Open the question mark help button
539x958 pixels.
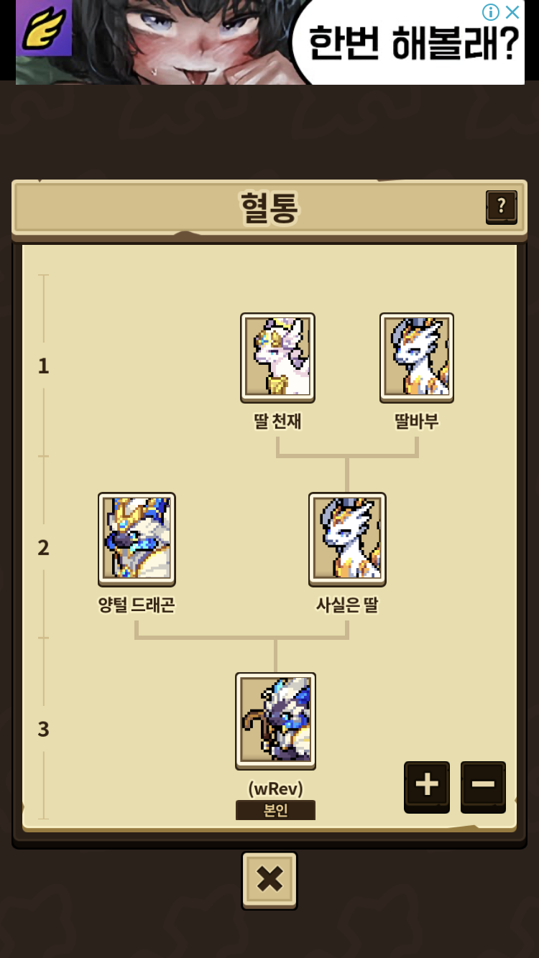click(501, 208)
